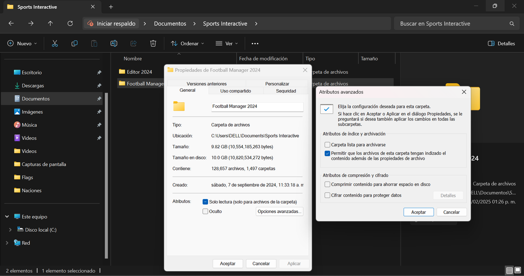Click Opciones avanzadas button

(x=280, y=211)
